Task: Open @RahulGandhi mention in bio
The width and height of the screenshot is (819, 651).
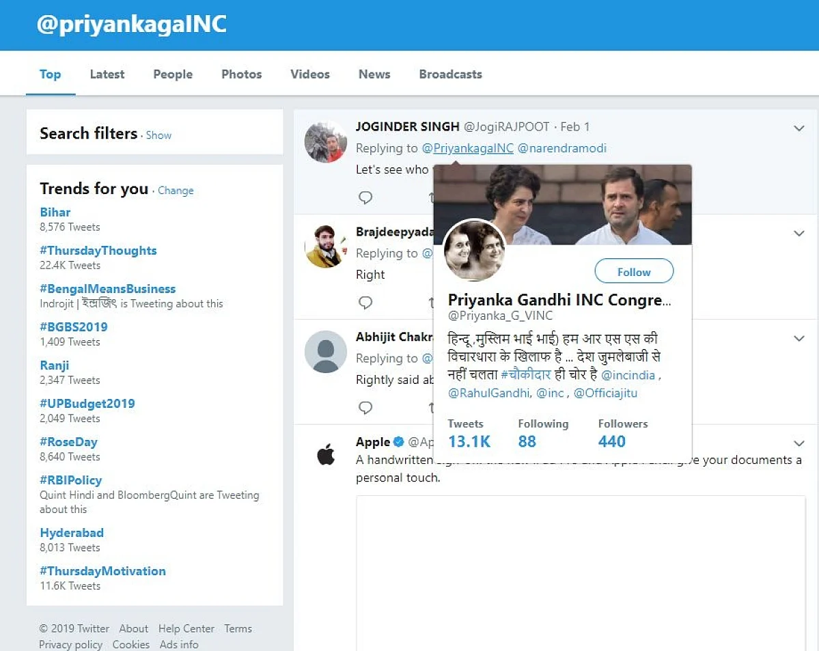Action: pos(489,393)
